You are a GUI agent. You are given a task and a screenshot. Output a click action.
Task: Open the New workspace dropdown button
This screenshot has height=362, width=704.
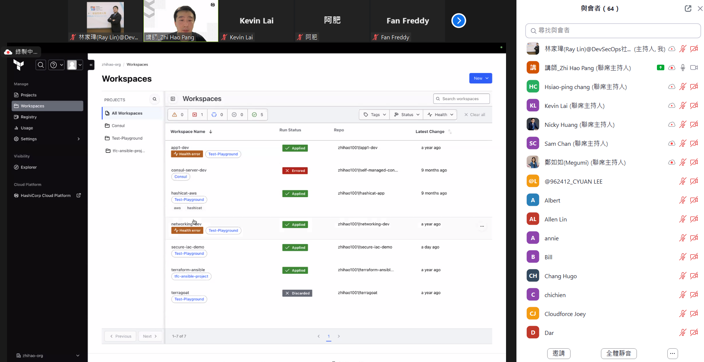pyautogui.click(x=480, y=78)
